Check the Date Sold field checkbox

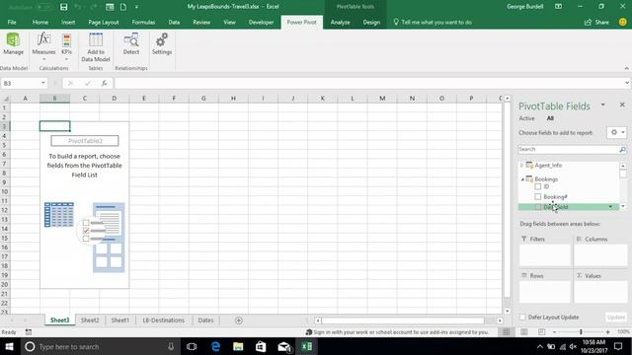(537, 207)
